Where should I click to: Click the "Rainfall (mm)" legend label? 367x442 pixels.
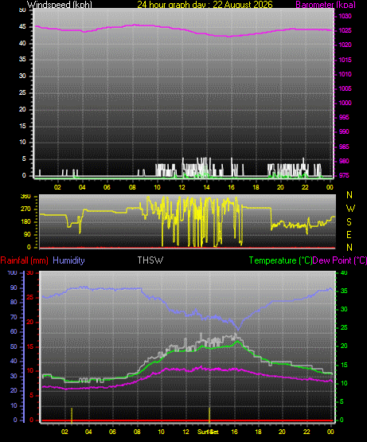point(24,260)
